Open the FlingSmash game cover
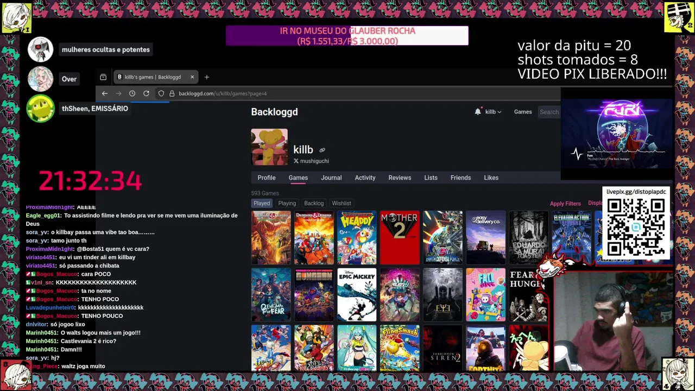 [400, 348]
